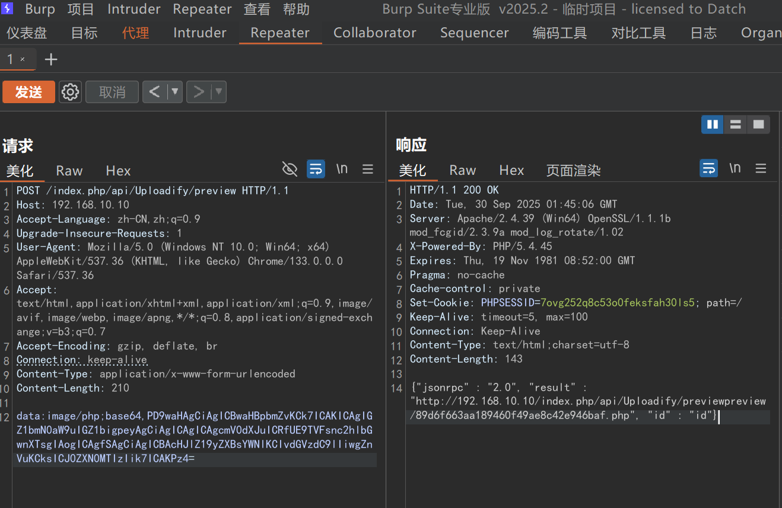Viewport: 782px width, 508px height.
Task: Select tabbed combined layout icon
Action: click(758, 124)
